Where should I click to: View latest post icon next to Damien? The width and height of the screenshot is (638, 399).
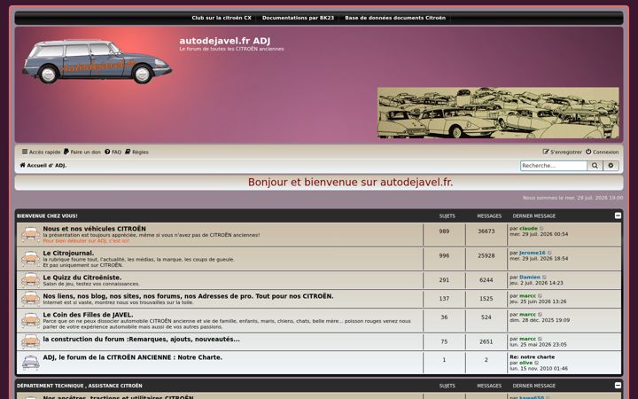[544, 278]
